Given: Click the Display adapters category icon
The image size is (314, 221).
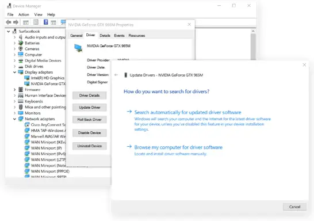Looking at the screenshot, I should coord(21,72).
